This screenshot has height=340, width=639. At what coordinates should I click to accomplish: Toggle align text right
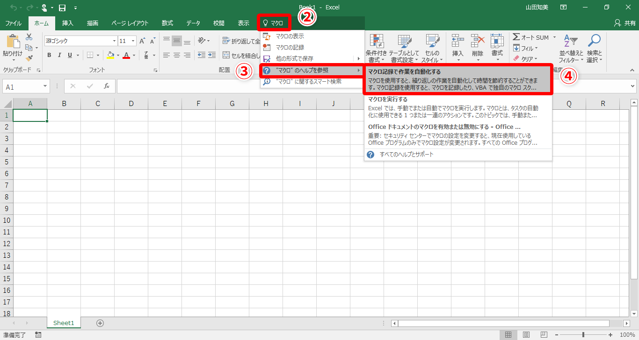coord(187,55)
